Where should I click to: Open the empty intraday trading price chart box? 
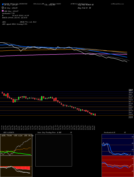point(54,150)
